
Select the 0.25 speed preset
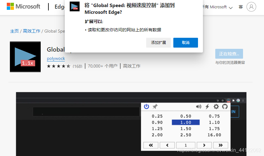coord(157,116)
